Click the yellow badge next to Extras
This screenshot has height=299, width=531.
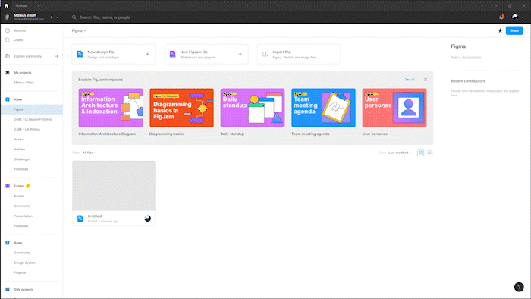(28, 186)
